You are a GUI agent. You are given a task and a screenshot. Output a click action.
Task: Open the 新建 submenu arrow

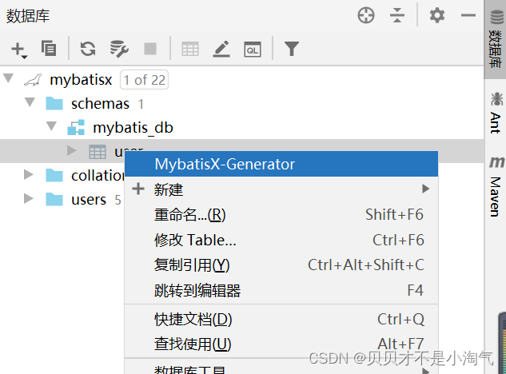[425, 189]
